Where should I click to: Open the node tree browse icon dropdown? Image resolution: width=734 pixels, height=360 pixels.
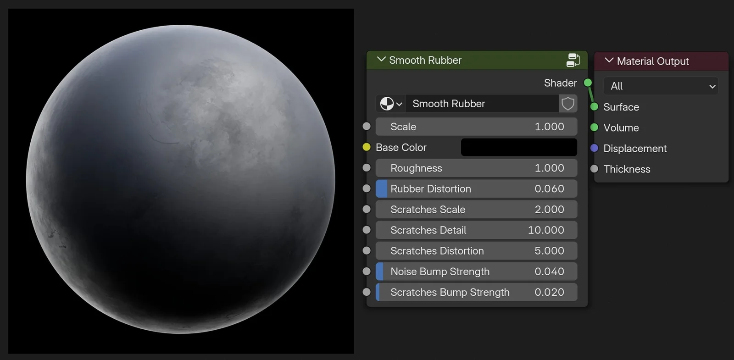(x=391, y=104)
